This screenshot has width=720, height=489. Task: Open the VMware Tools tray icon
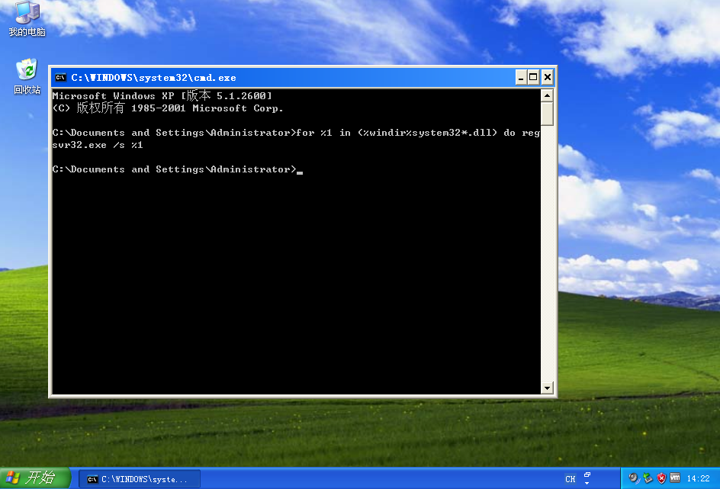[674, 478]
